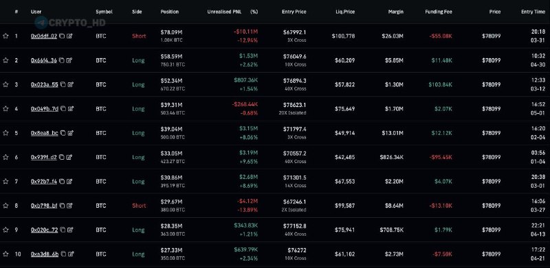Copy address 0x023a..55 with copy icon

(x=63, y=84)
